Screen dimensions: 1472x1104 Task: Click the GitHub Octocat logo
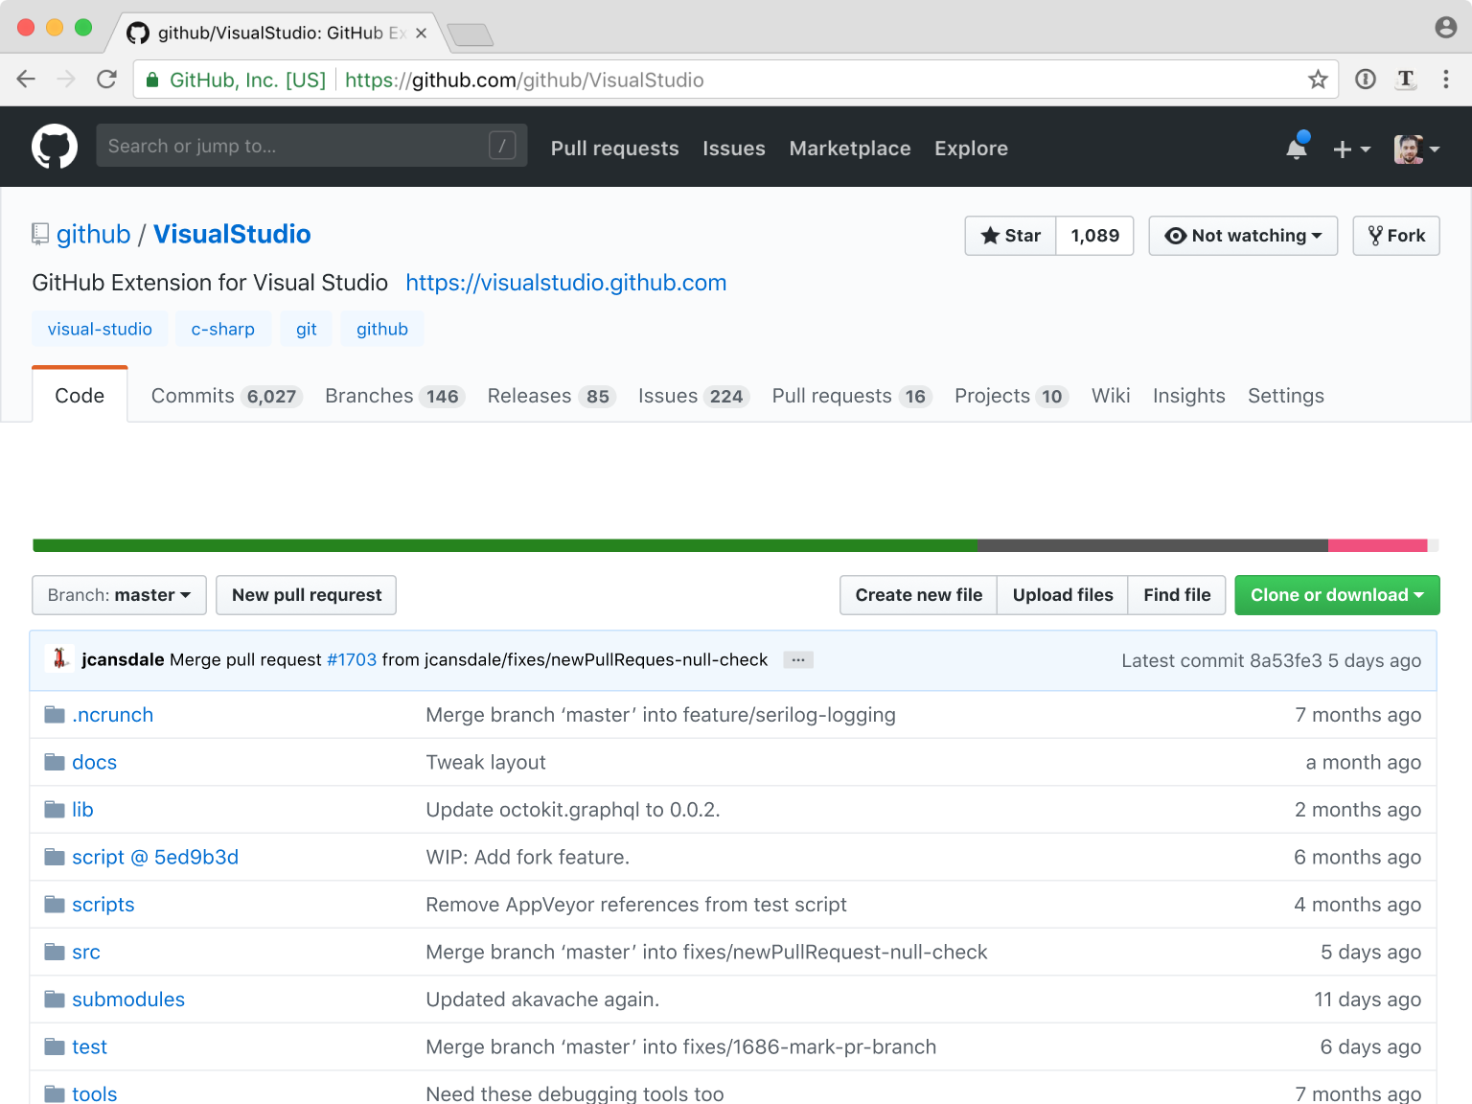coord(55,147)
